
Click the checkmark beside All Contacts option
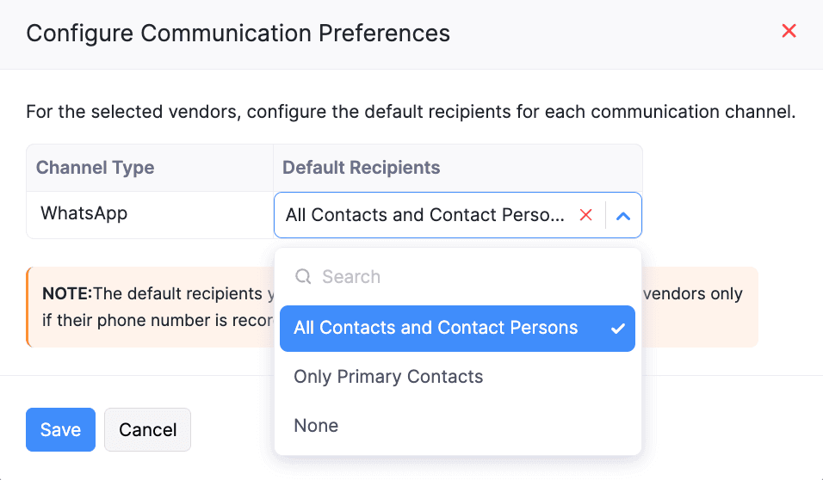click(x=617, y=329)
